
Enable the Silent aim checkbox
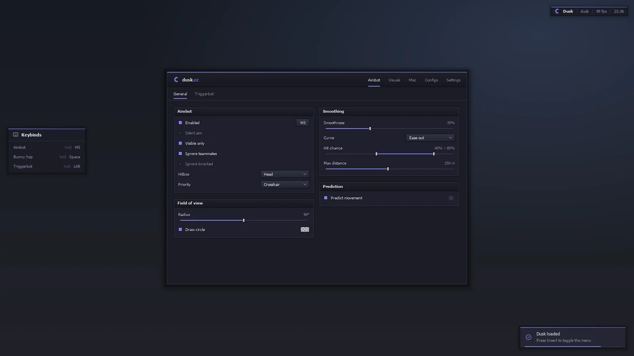(x=180, y=133)
